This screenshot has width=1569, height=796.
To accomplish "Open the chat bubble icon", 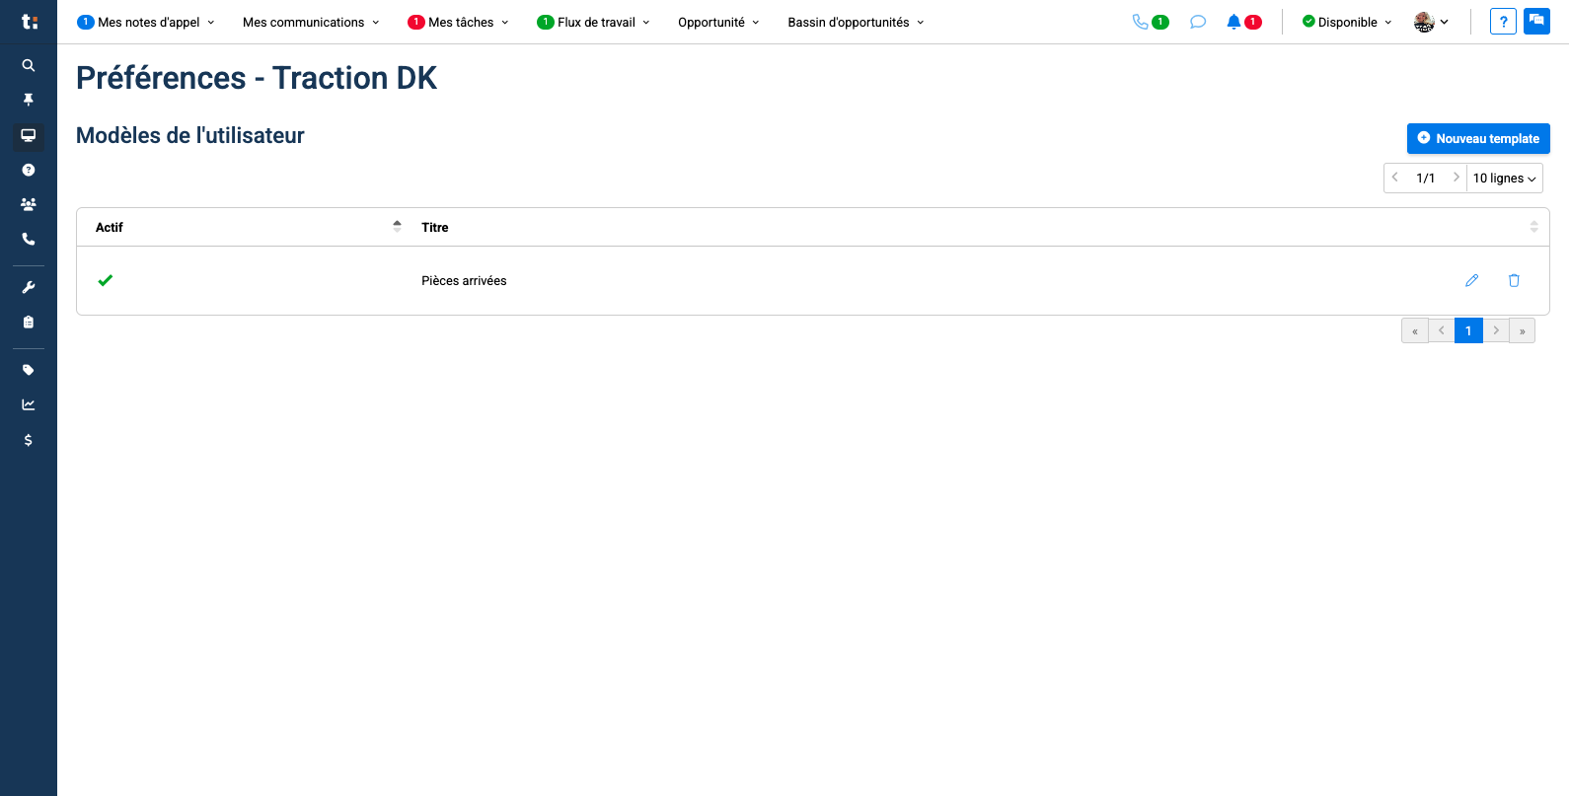I will pyautogui.click(x=1198, y=22).
